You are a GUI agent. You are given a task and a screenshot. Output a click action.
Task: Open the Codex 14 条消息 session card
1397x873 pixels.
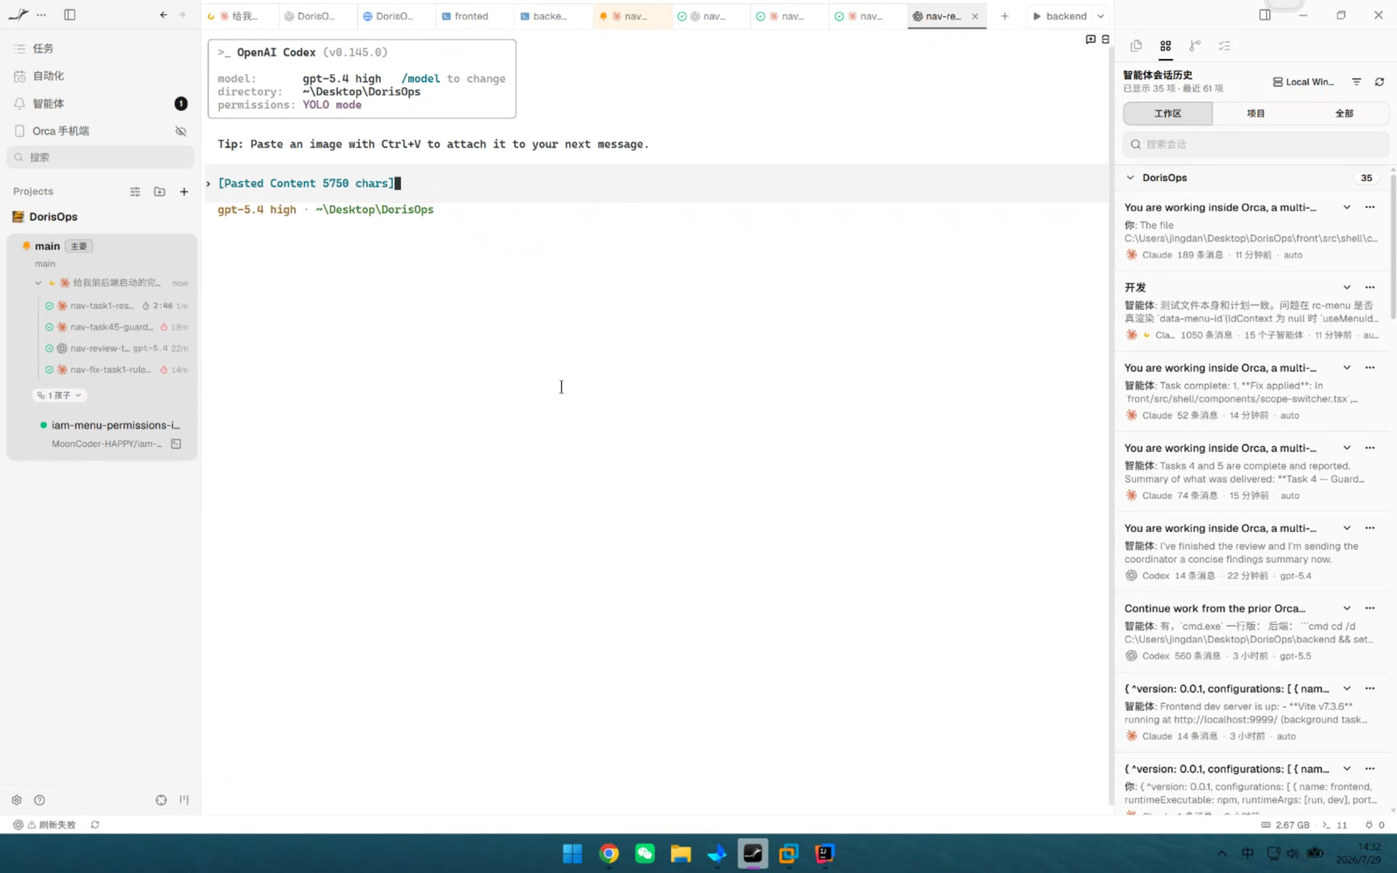[1251, 551]
